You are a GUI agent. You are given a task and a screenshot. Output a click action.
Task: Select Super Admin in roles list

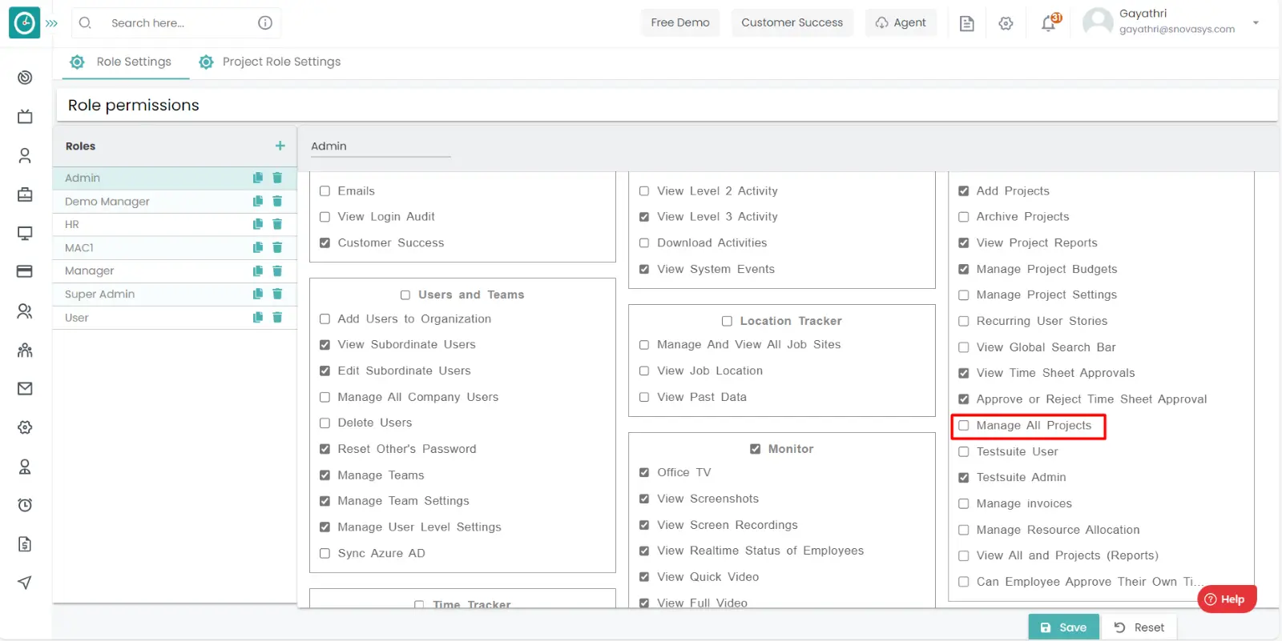point(100,294)
